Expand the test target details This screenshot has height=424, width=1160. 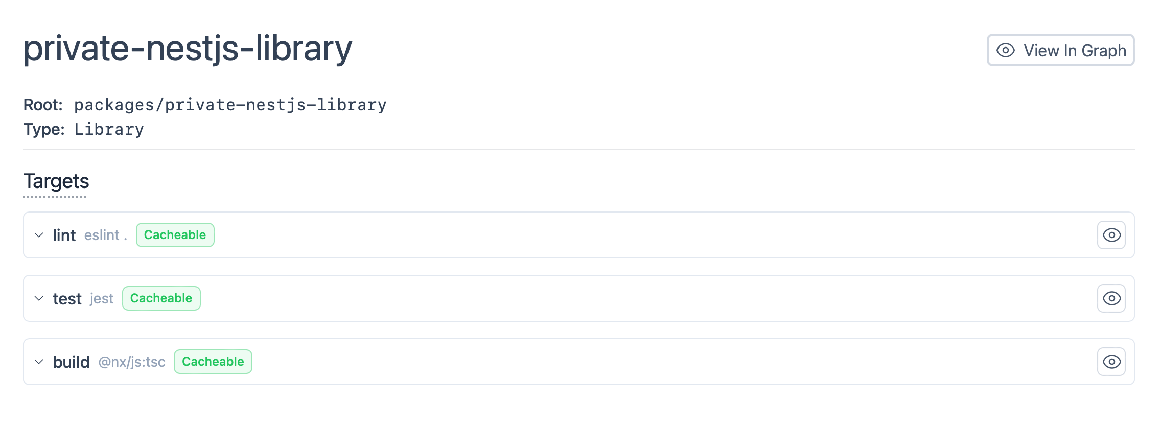tap(39, 298)
